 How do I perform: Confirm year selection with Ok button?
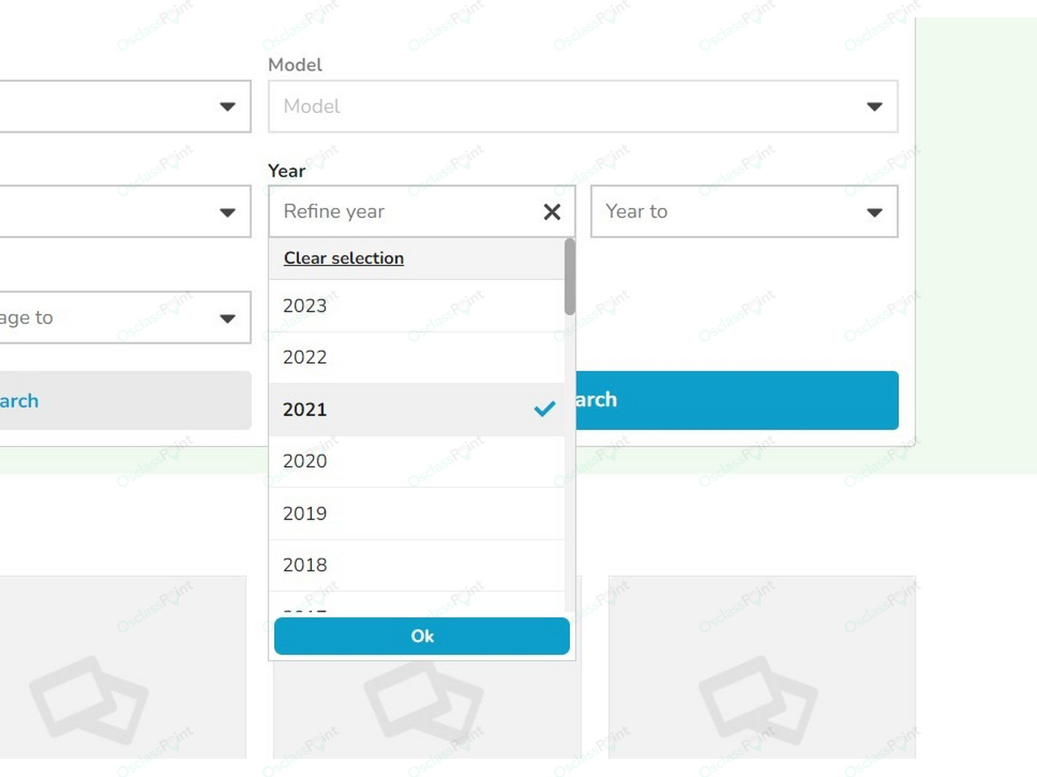point(422,636)
